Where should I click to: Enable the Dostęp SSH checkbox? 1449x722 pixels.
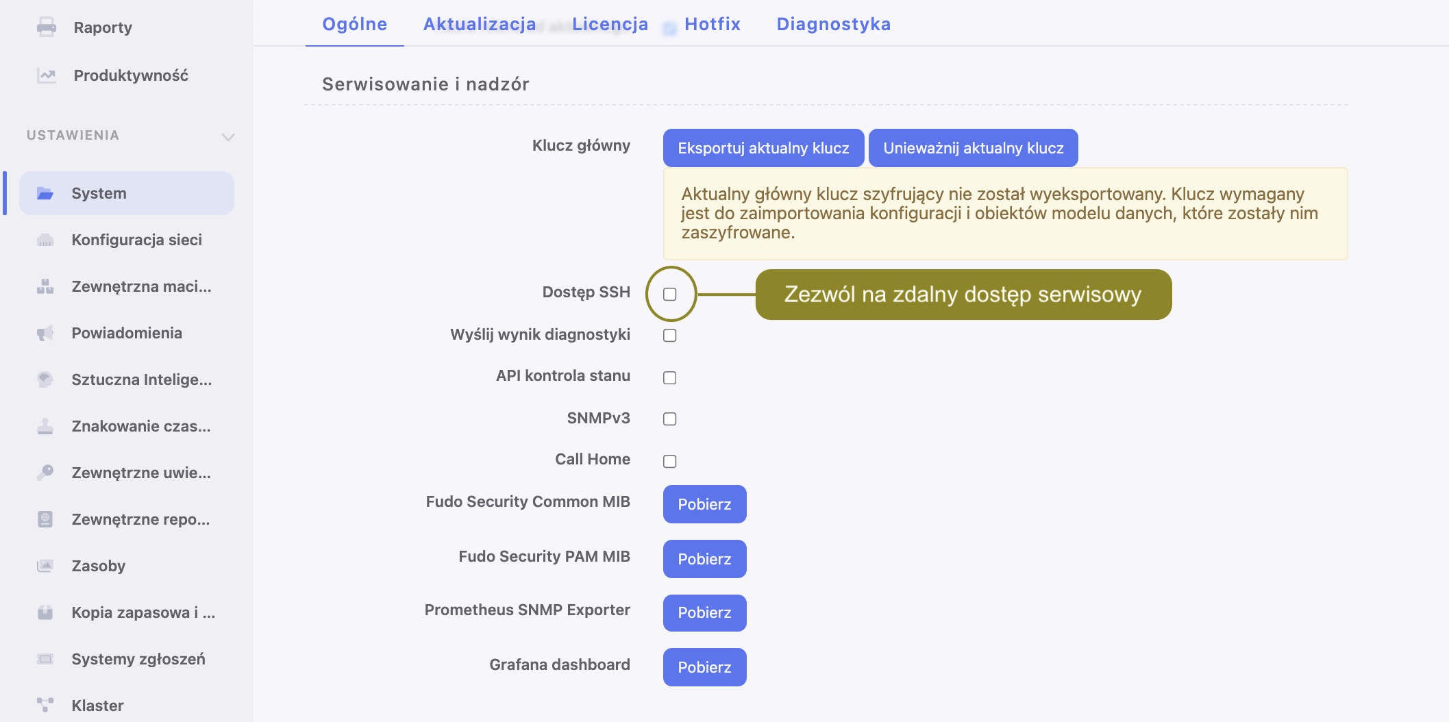pyautogui.click(x=670, y=294)
